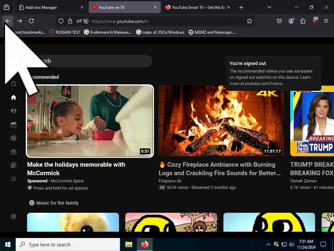This screenshot has width=334, height=251.
Task: Open the volume speaker tray icon
Action: 292,244
